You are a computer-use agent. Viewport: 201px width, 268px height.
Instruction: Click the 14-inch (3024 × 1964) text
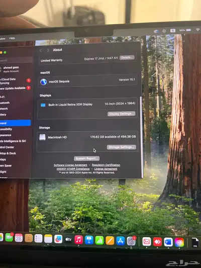[x=120, y=104]
